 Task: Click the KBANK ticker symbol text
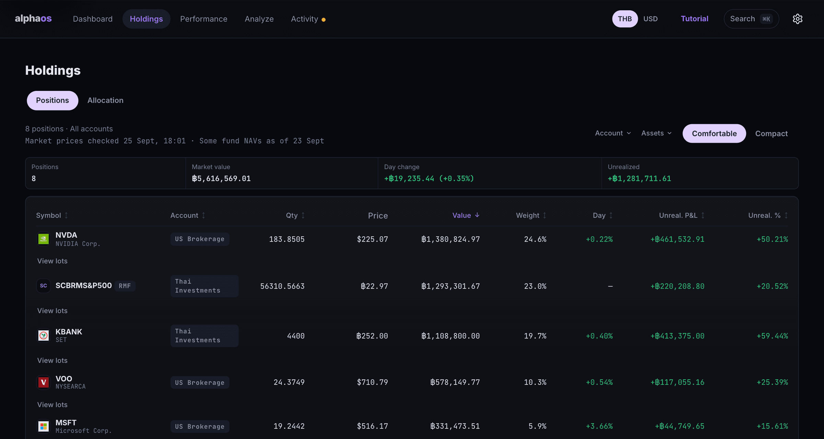(x=69, y=332)
